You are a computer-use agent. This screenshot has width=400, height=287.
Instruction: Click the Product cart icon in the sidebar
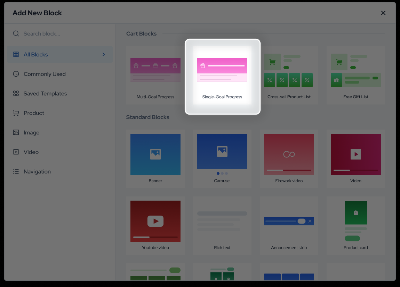click(x=16, y=113)
